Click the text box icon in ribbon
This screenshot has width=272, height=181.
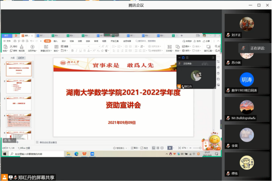pos(169,46)
